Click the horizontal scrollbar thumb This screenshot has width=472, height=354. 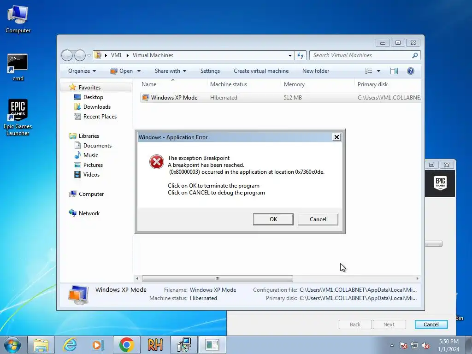click(218, 278)
